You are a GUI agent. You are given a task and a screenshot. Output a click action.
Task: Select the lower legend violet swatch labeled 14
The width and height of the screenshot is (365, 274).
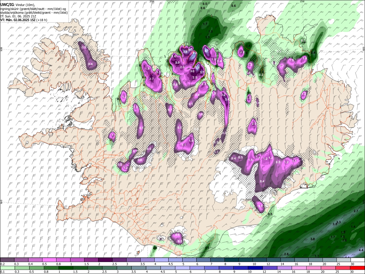285,268
